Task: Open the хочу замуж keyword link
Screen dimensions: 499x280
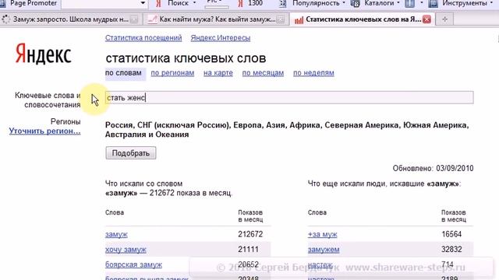Action: coord(126,250)
